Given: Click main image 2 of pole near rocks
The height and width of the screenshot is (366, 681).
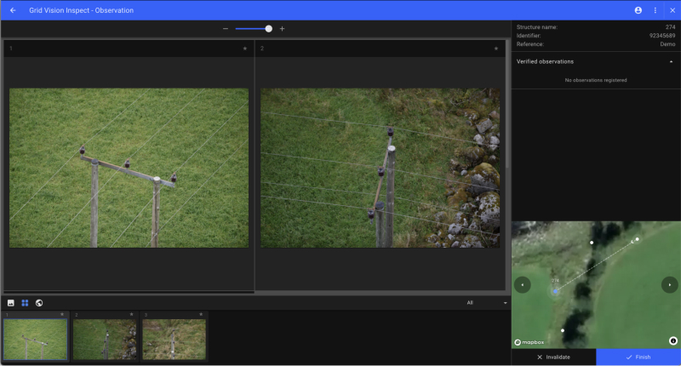Looking at the screenshot, I should 380,168.
